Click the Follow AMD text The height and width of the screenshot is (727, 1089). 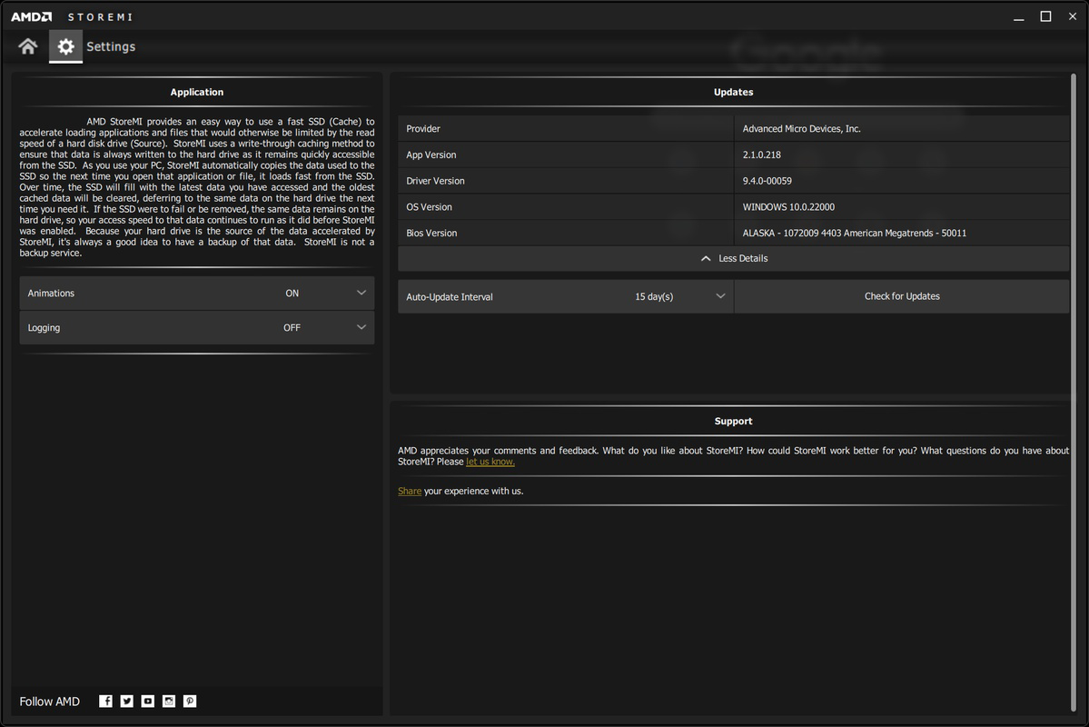pos(49,702)
